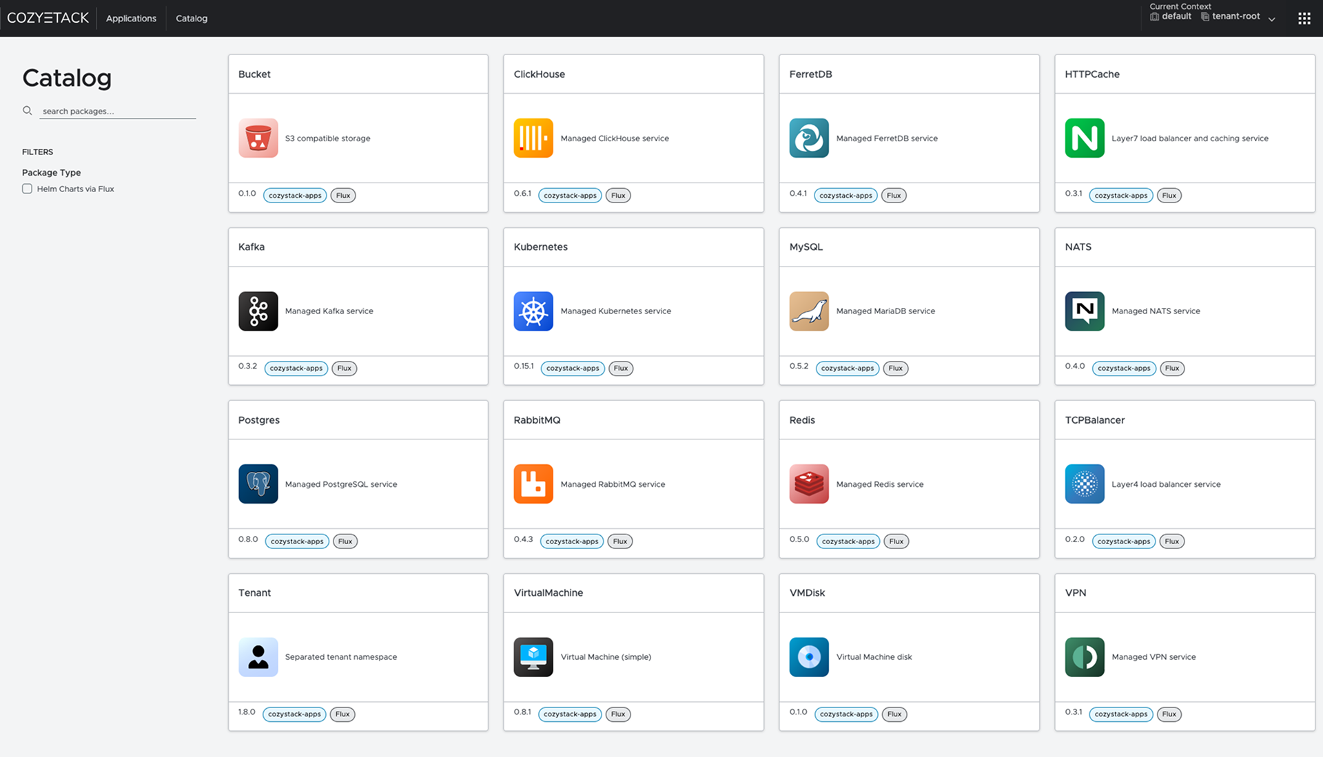The image size is (1323, 757).
Task: Open the HTTPCache card title
Action: coord(1092,74)
